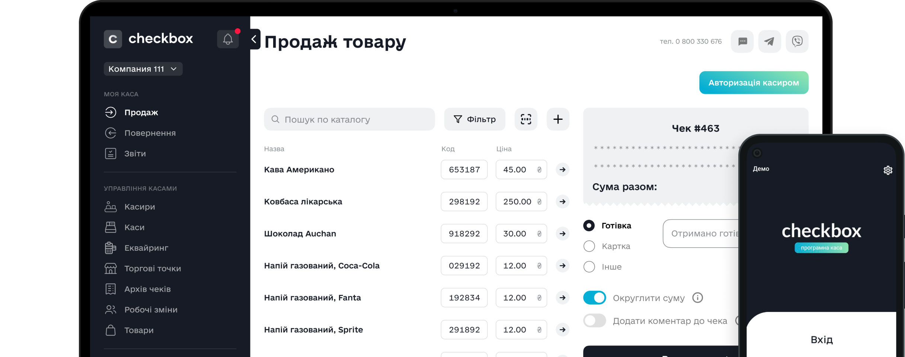
Task: Open Viber support icon
Action: pos(797,41)
